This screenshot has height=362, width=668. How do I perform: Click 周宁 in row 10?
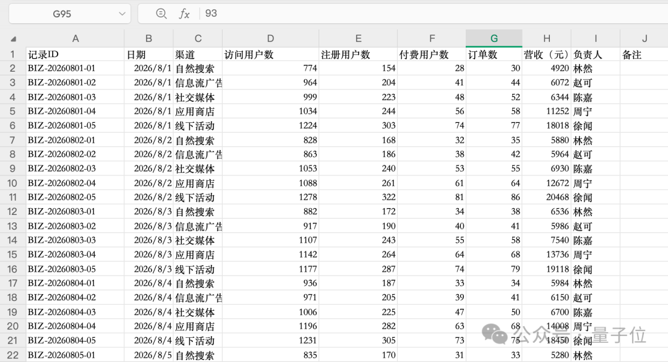point(596,183)
